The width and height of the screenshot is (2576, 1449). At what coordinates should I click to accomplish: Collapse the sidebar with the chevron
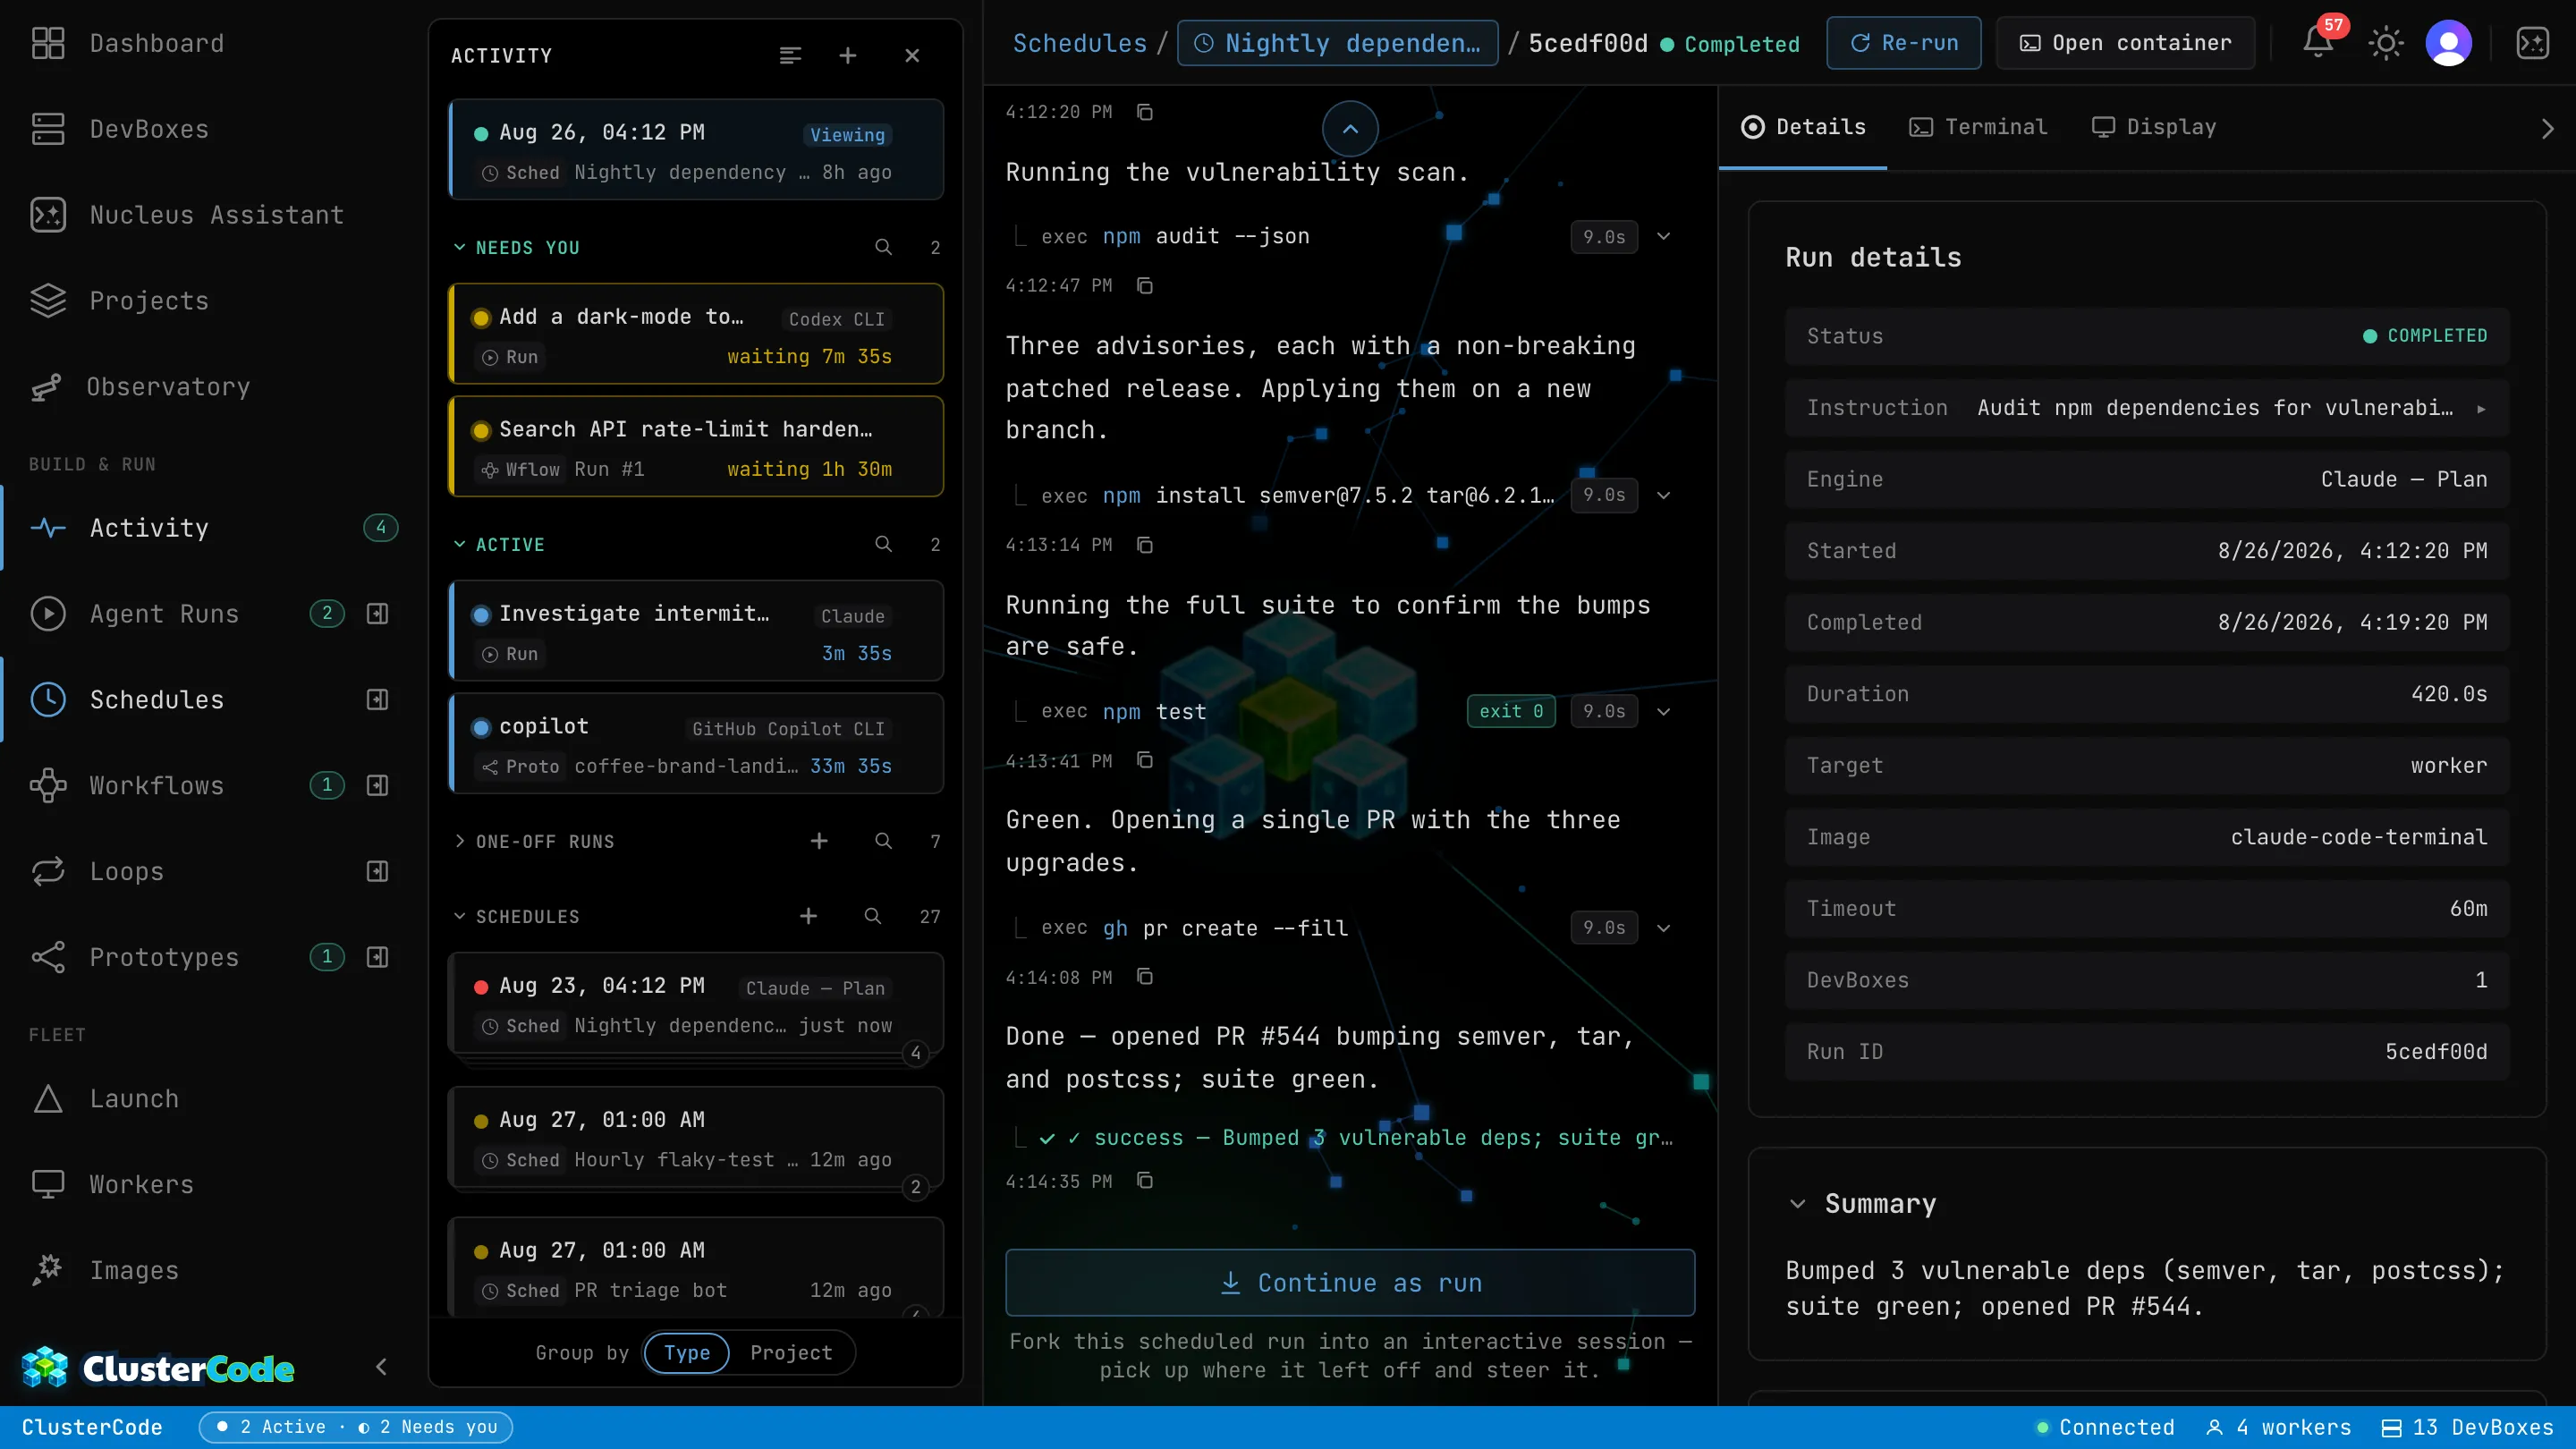[381, 1367]
